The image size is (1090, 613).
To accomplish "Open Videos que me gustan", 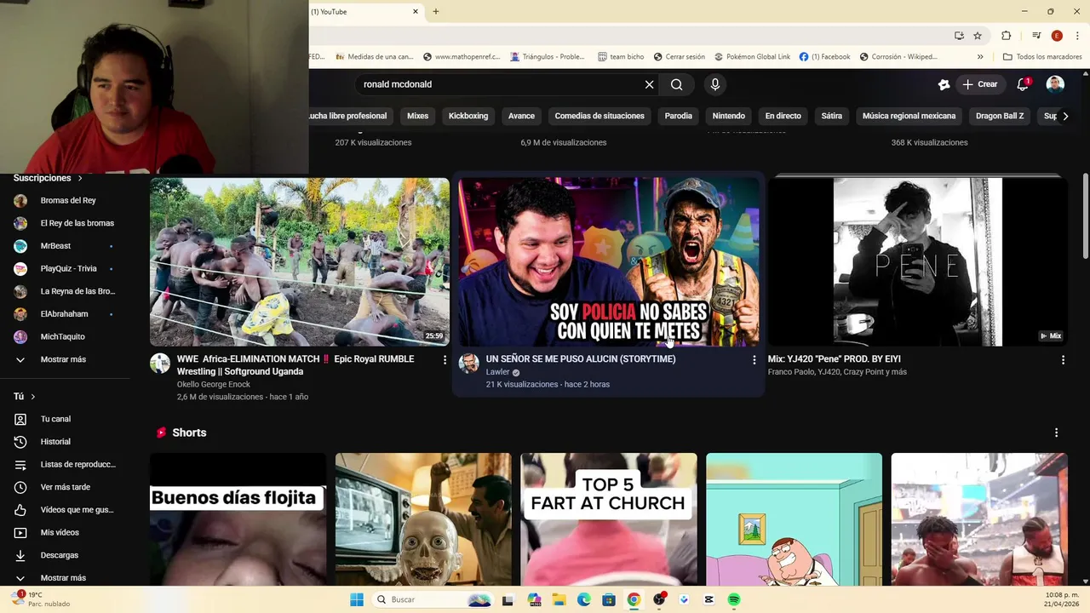I will pos(66,510).
